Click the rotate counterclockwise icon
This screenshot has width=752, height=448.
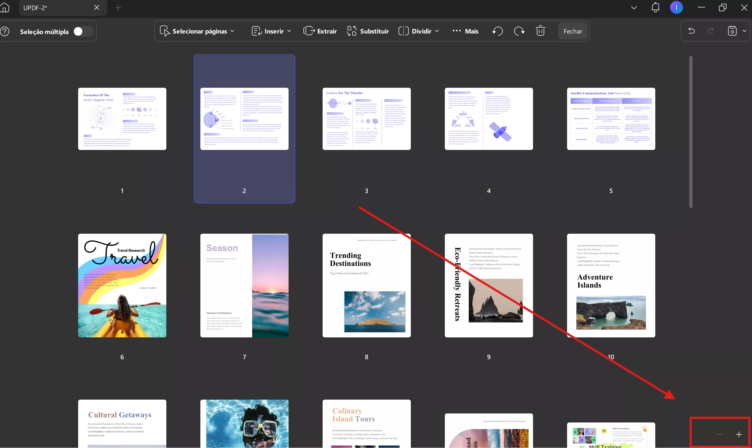point(497,31)
